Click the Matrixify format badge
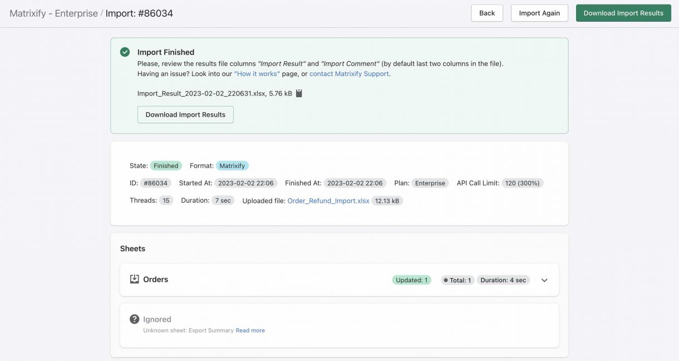Viewport: 679px width, 361px height. point(232,165)
